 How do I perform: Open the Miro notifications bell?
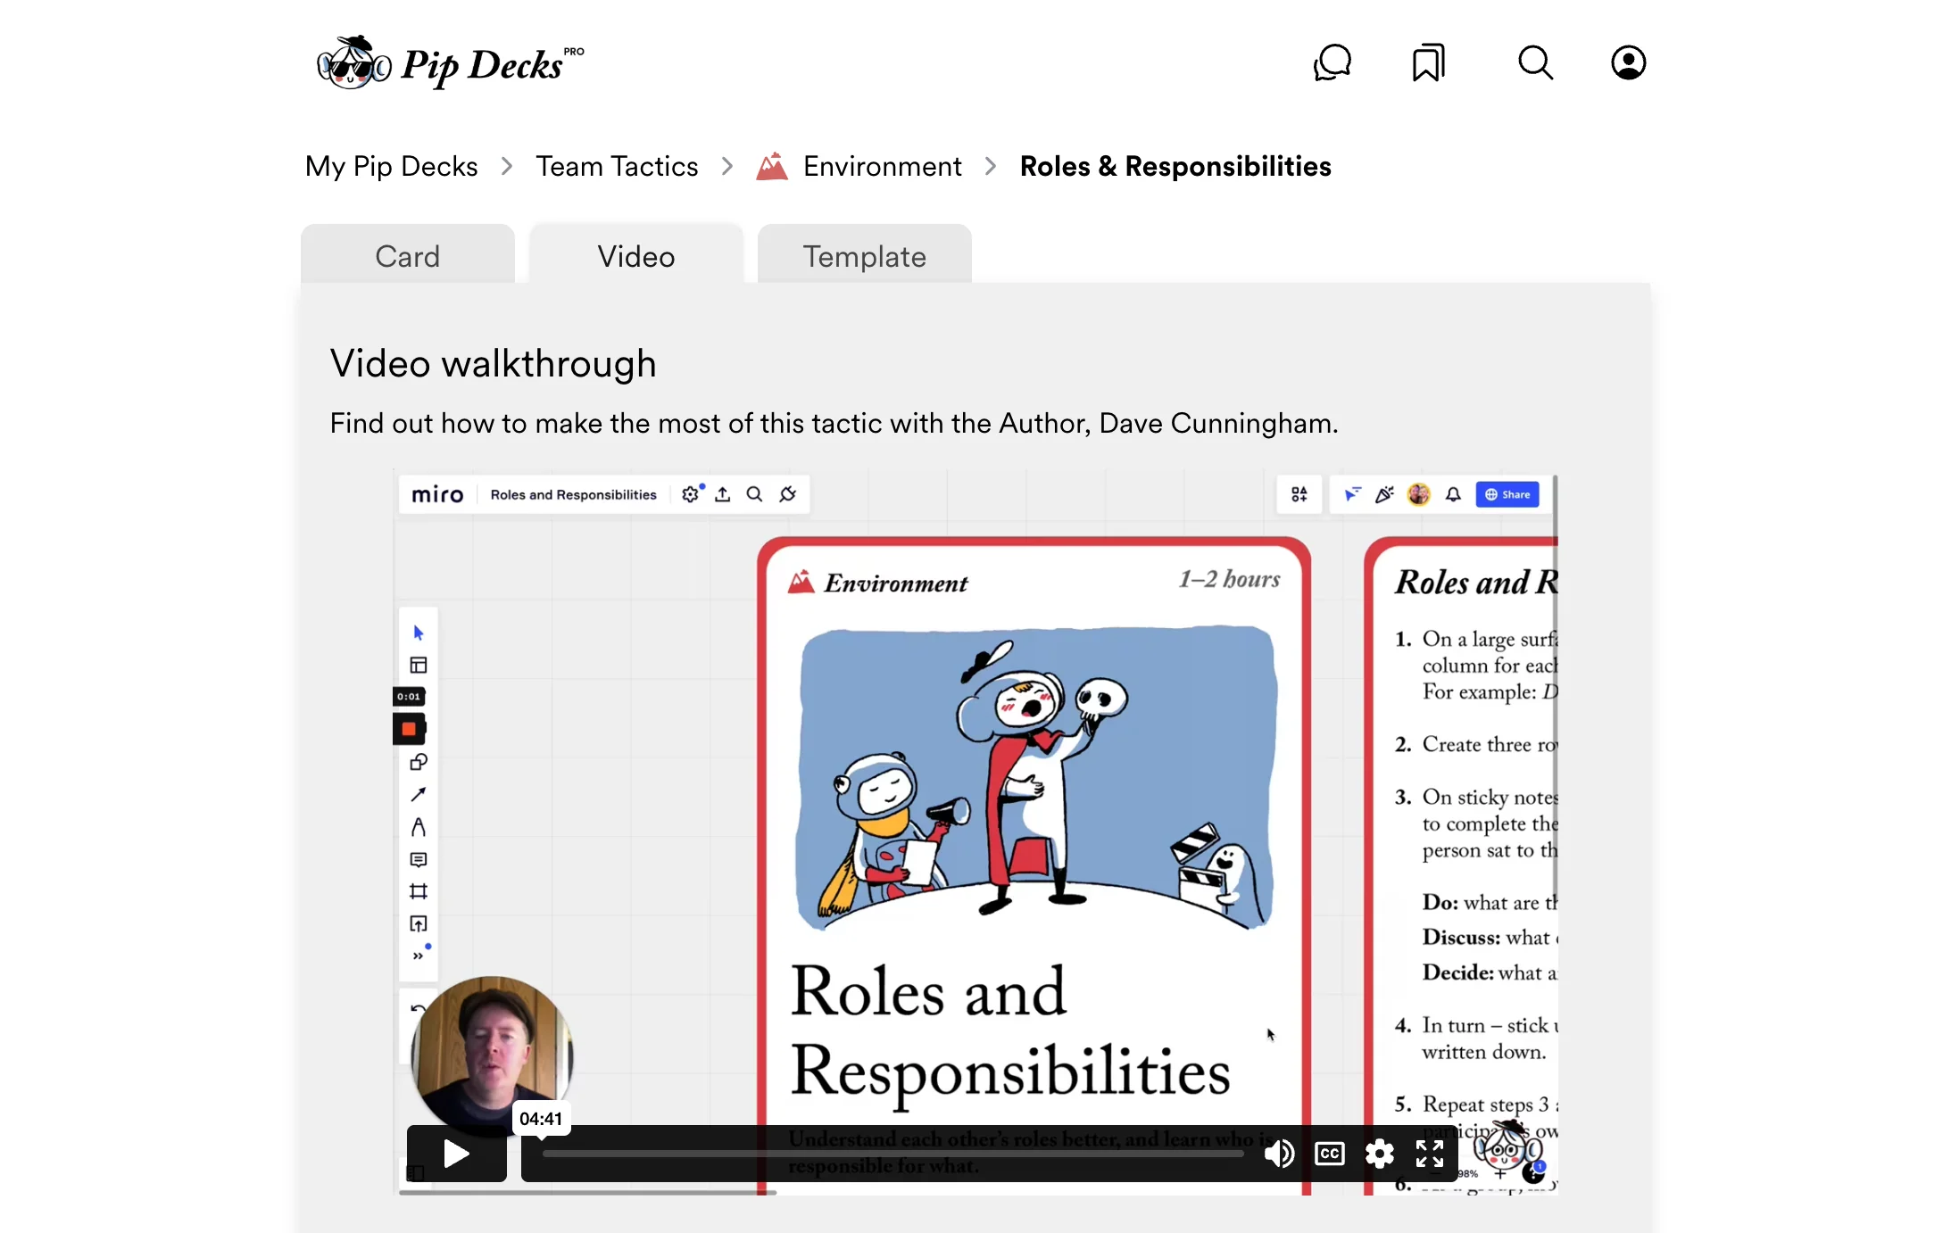[1453, 494]
